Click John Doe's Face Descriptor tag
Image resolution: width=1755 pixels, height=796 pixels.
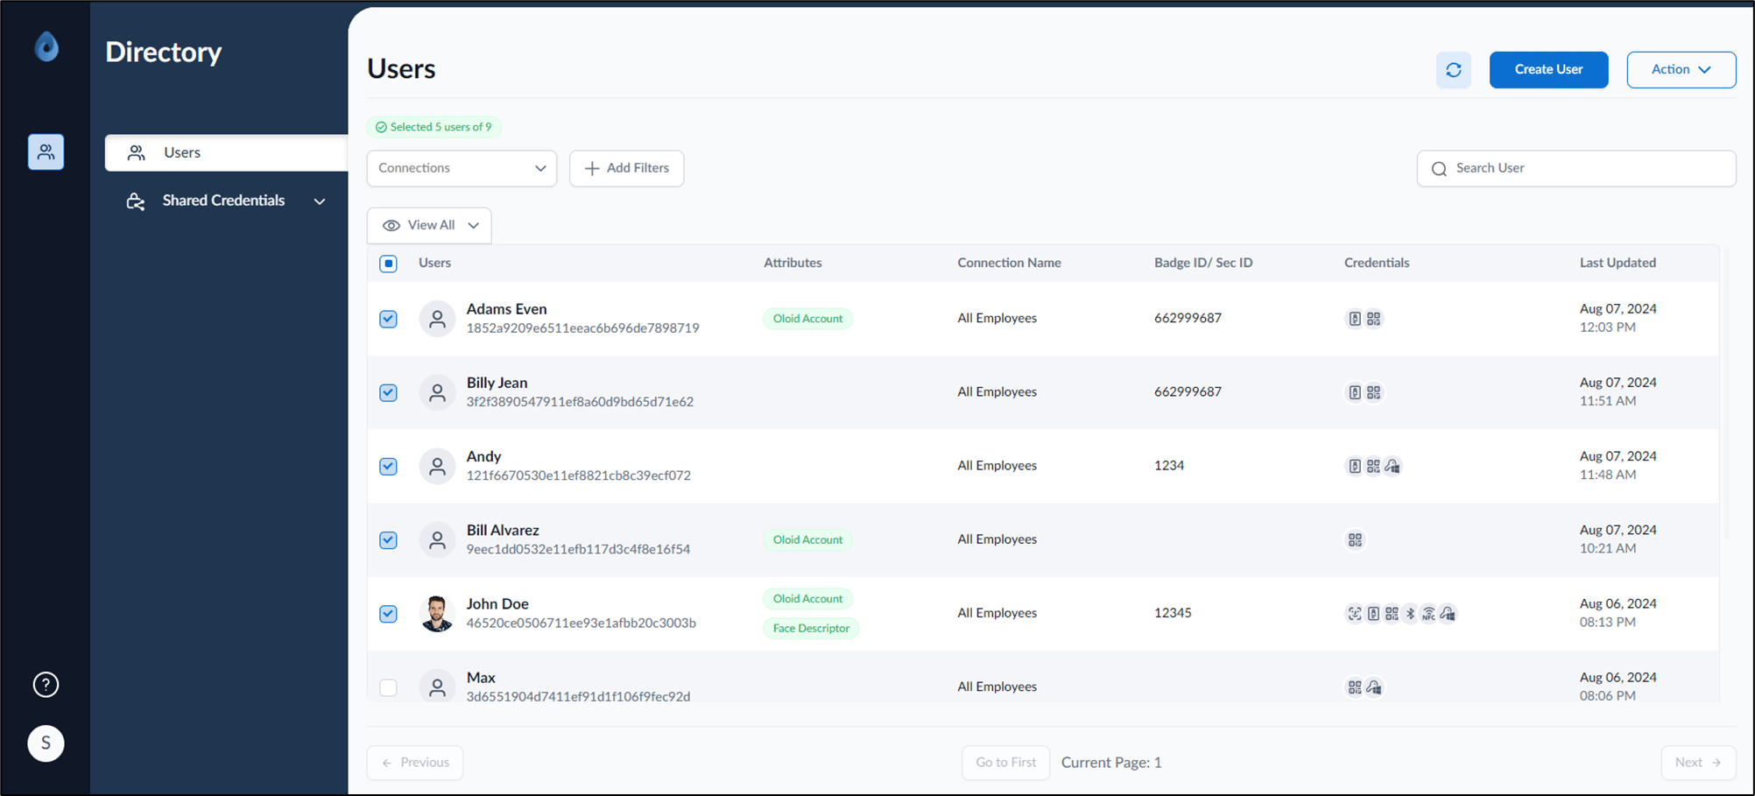coord(811,629)
